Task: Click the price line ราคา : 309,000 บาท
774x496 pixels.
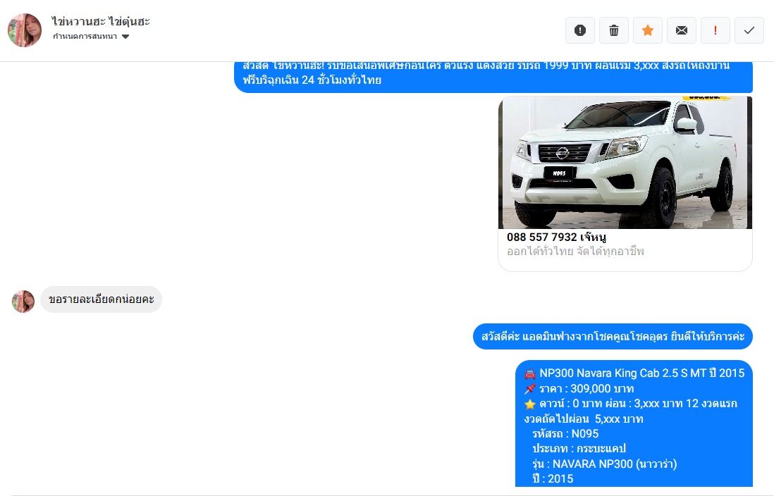Action: click(579, 388)
